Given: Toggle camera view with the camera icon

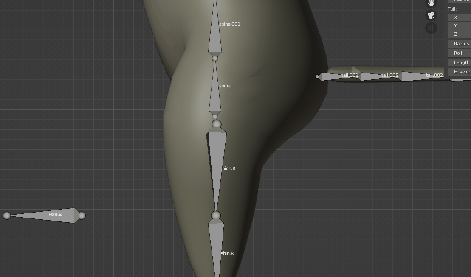Looking at the screenshot, I should pos(431,15).
